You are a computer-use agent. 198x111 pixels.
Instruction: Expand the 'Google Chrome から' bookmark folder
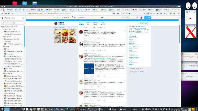click(x=3, y=39)
